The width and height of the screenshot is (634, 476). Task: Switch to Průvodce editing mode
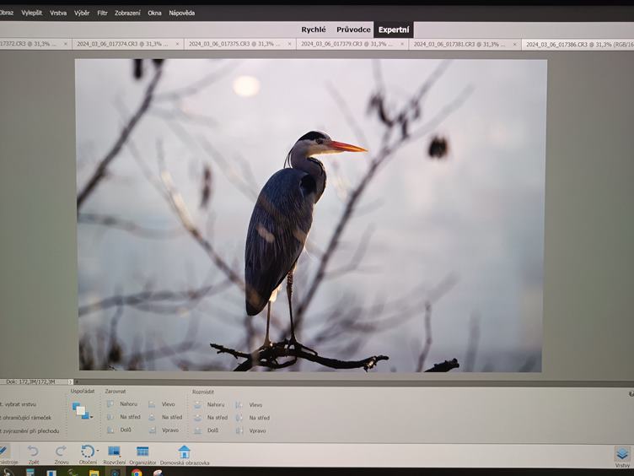[353, 30]
